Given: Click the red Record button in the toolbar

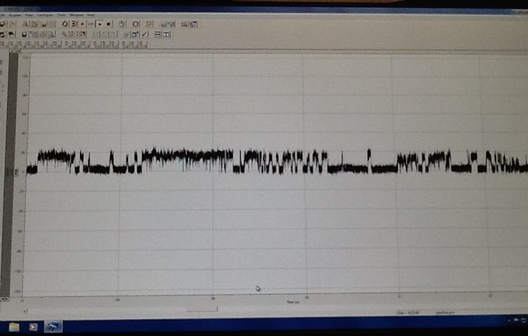Looking at the screenshot, I should pos(82,24).
